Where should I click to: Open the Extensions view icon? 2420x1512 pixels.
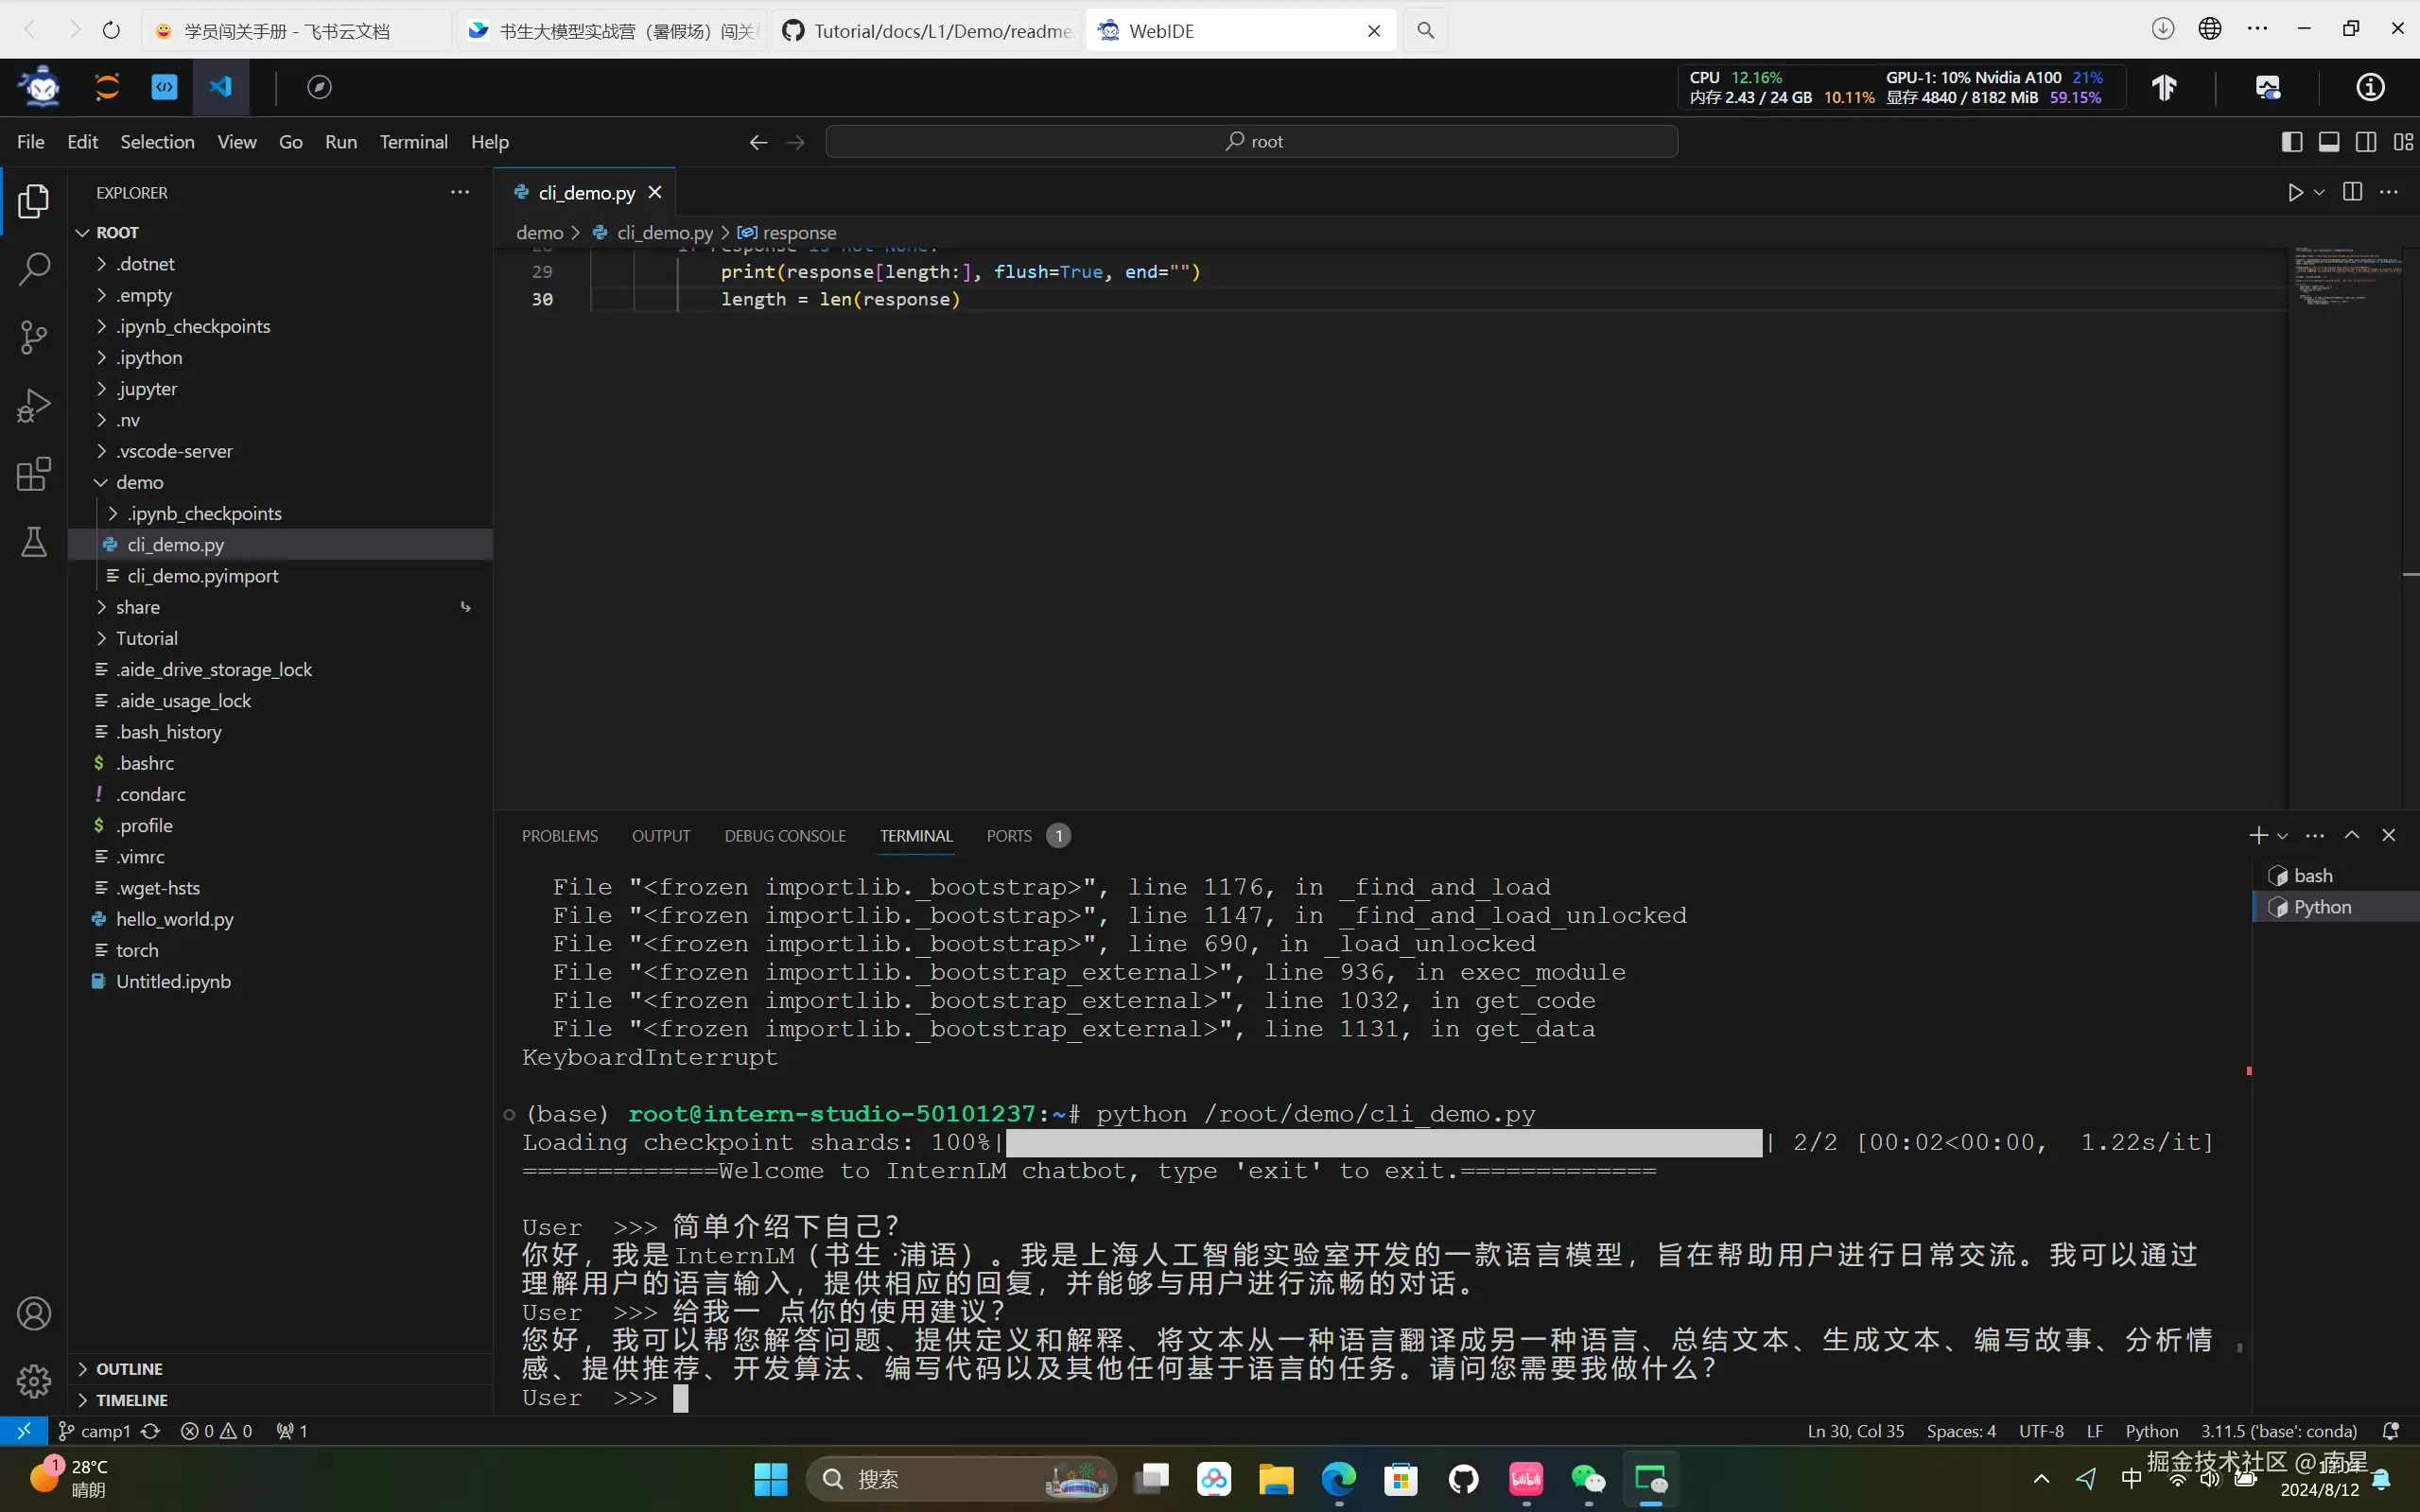[34, 474]
